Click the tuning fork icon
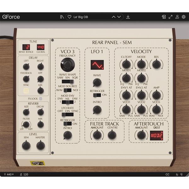 pyautogui.click(x=5, y=174)
